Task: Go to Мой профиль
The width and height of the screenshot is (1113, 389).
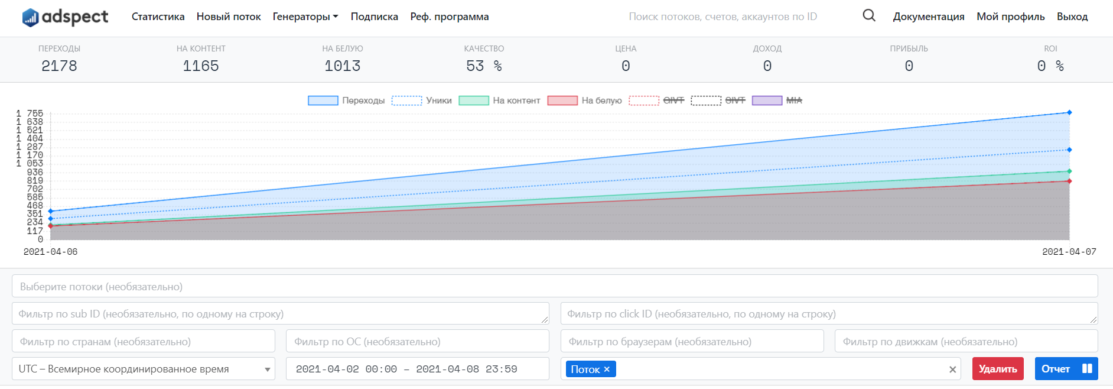Action: 1011,17
